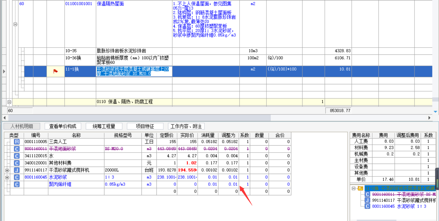Open the 工作内容、附注 tab
This screenshot has height=221, width=439.
(x=186, y=126)
